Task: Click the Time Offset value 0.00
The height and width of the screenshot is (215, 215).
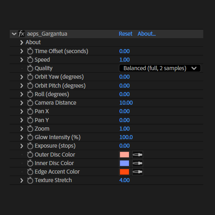Action: [x=125, y=51]
